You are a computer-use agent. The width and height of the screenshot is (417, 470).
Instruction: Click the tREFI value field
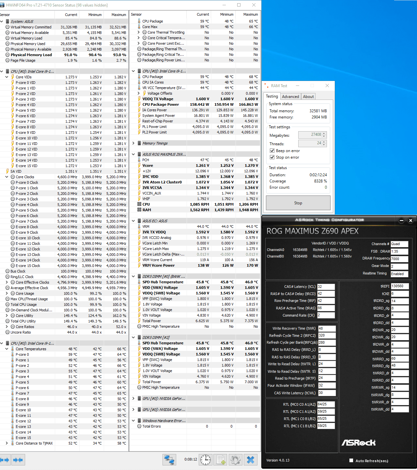(x=400, y=286)
